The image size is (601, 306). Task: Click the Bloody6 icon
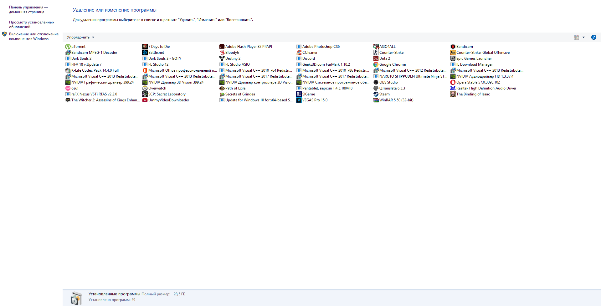[x=222, y=53]
